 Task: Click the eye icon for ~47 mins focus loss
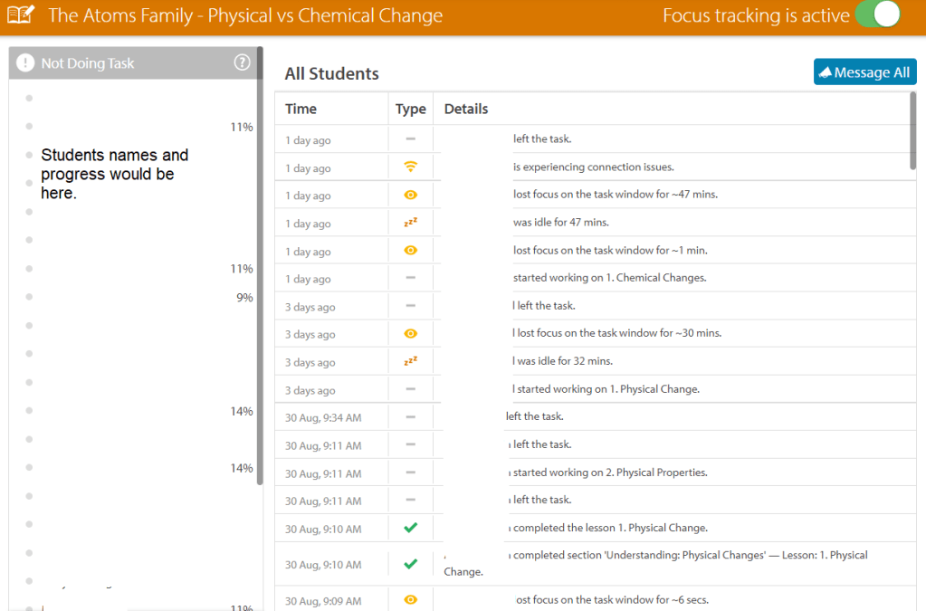(410, 195)
